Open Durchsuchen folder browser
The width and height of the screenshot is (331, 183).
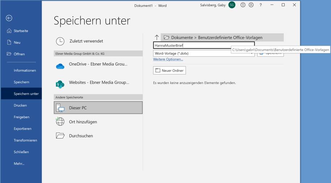[x=81, y=136]
